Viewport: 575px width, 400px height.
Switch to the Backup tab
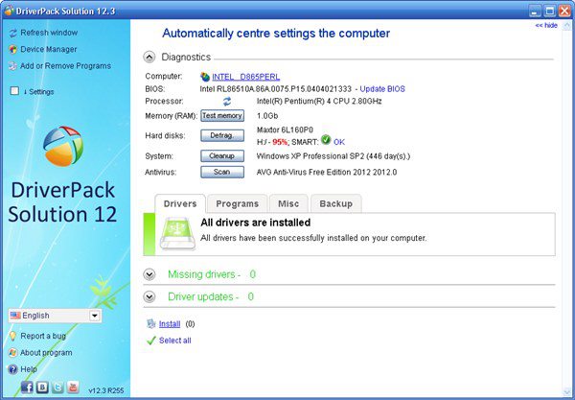(x=336, y=203)
